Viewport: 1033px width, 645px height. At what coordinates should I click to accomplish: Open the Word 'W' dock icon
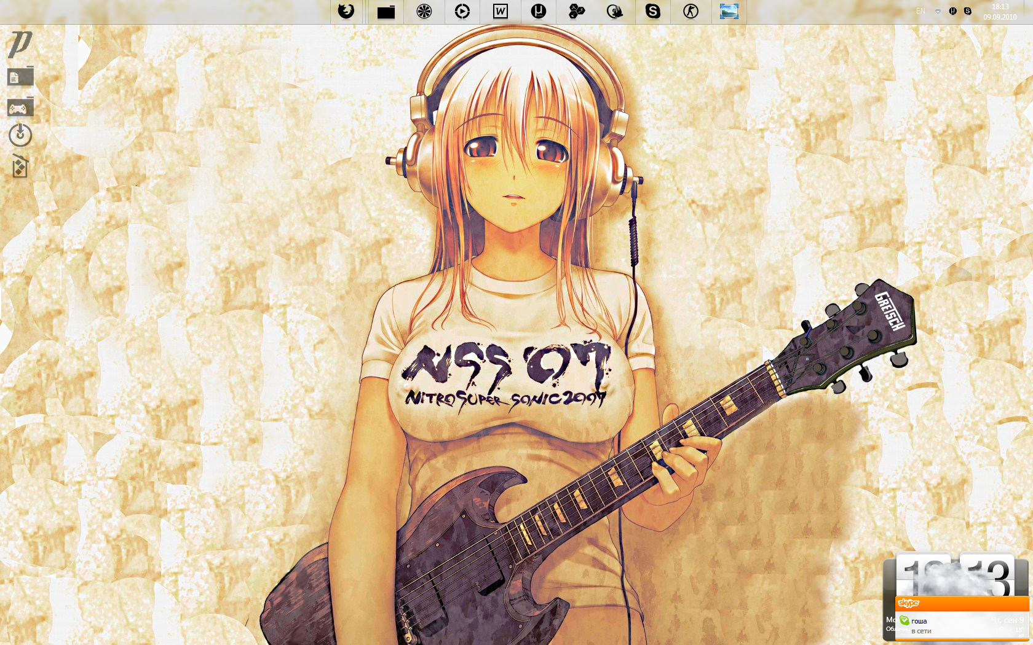tap(501, 11)
